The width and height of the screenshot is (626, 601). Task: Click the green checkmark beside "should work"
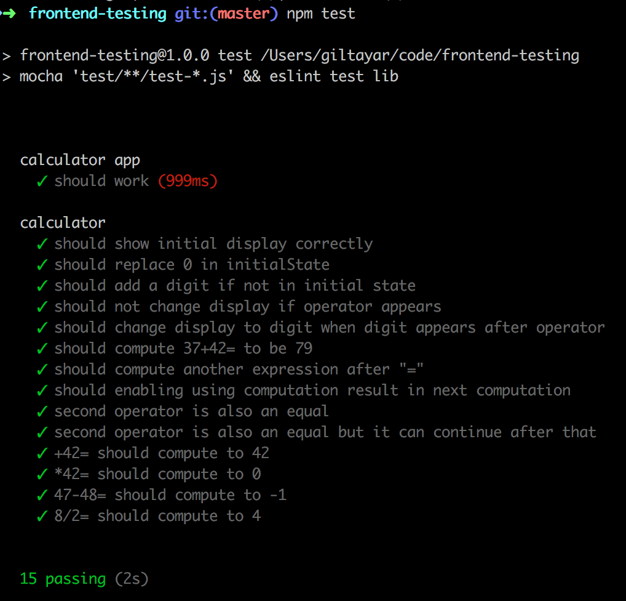click(x=42, y=181)
